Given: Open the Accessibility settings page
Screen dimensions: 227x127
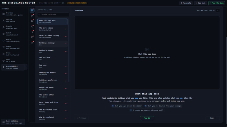Looking at the screenshot, I should click(13, 67).
